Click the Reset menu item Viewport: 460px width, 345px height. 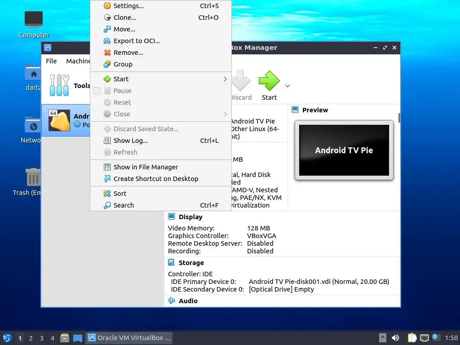pos(161,102)
